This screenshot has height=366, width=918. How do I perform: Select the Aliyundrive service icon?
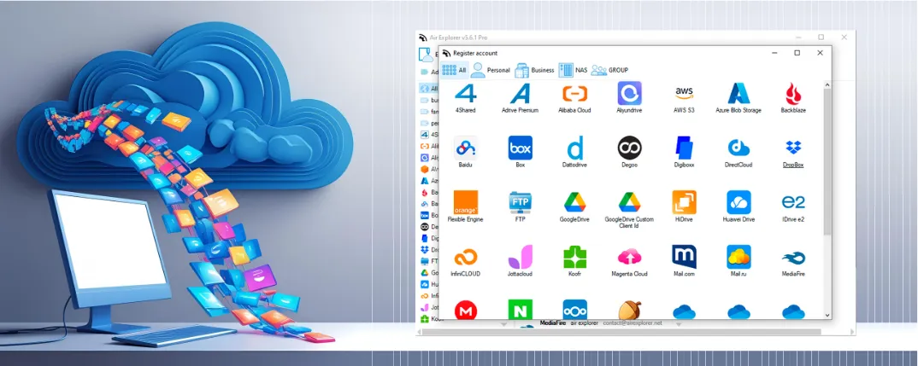coord(629,93)
